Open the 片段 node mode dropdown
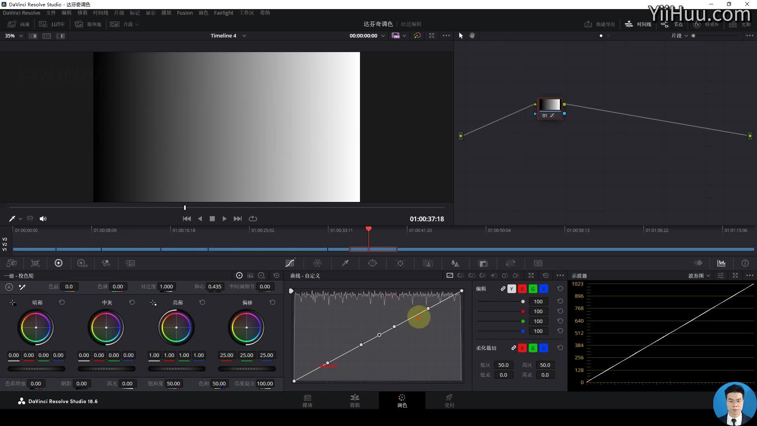The height and width of the screenshot is (426, 757). (680, 35)
